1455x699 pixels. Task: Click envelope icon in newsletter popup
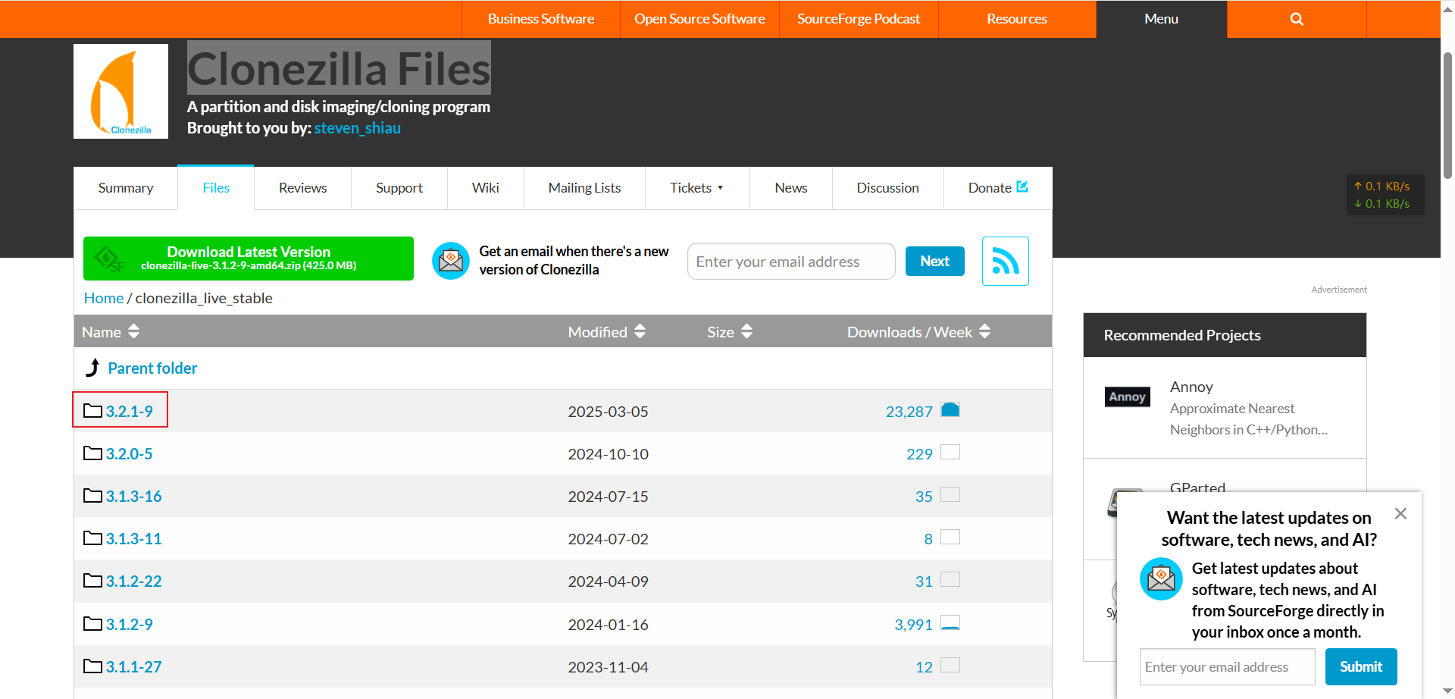click(x=1161, y=578)
